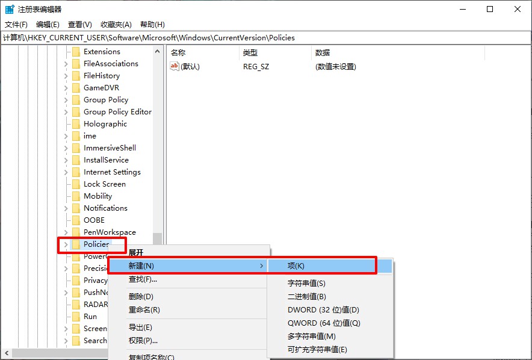Select the Lock Screen folder icon

point(76,184)
